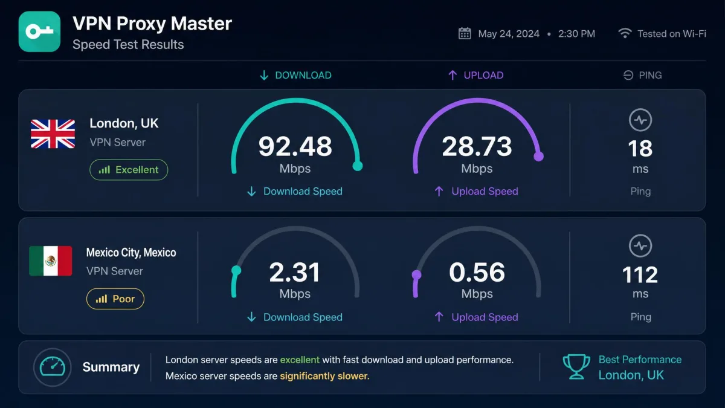Image resolution: width=725 pixels, height=408 pixels.
Task: Click the highlighted word excellent in summary
Action: 300,360
